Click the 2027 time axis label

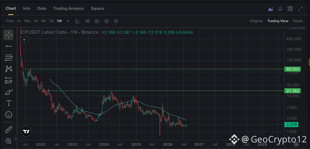(199, 144)
